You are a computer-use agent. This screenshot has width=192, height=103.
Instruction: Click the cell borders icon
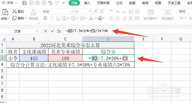pyautogui.click(x=64, y=18)
